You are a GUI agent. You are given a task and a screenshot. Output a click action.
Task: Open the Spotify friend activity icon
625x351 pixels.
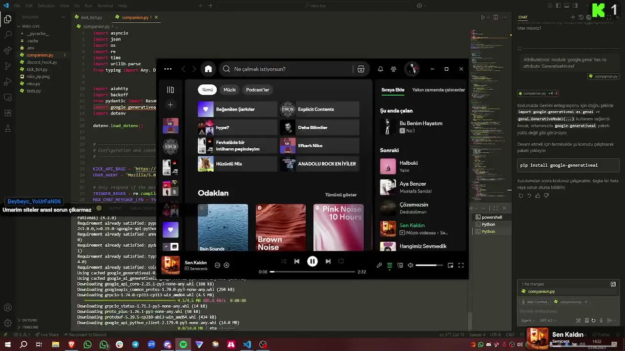394,69
